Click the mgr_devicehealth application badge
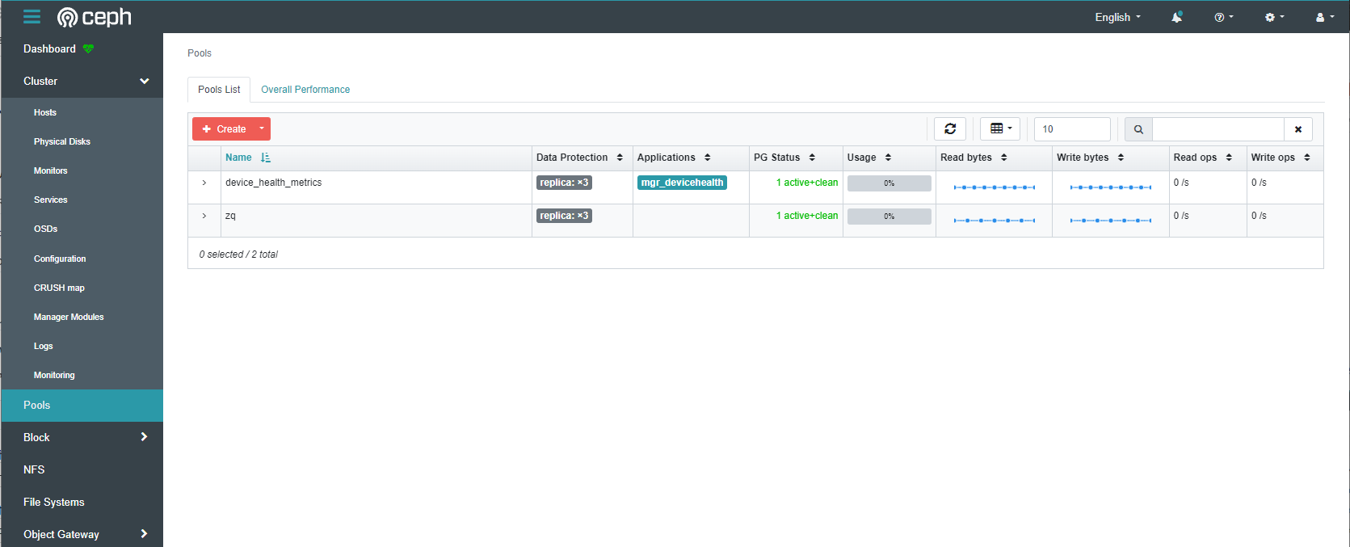The height and width of the screenshot is (547, 1350). 682,183
